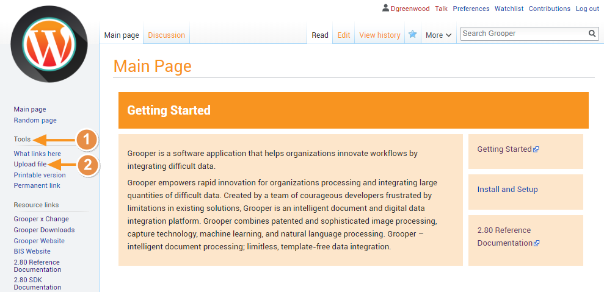
Task: Open Getting Started link in the right box
Action: 504,149
